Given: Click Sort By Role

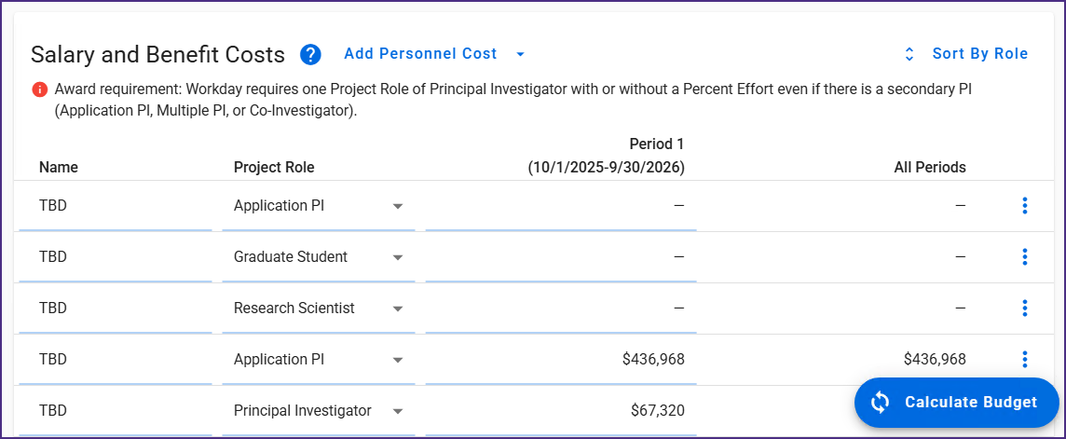Looking at the screenshot, I should pyautogui.click(x=979, y=54).
